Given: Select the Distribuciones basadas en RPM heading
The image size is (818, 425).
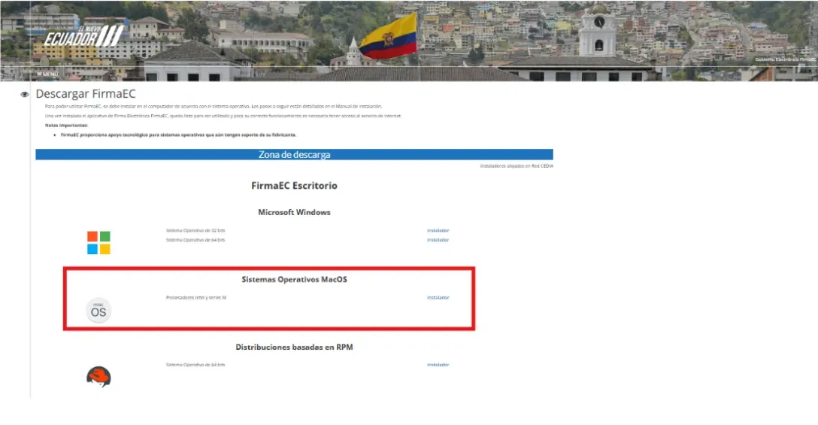Looking at the screenshot, I should click(x=294, y=347).
